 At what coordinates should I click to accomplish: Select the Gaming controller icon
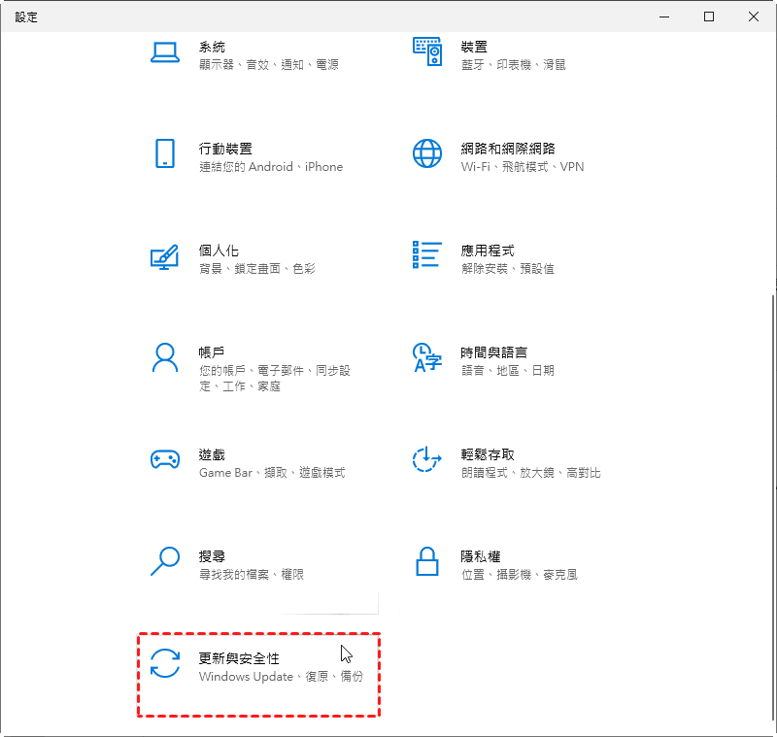tap(165, 460)
